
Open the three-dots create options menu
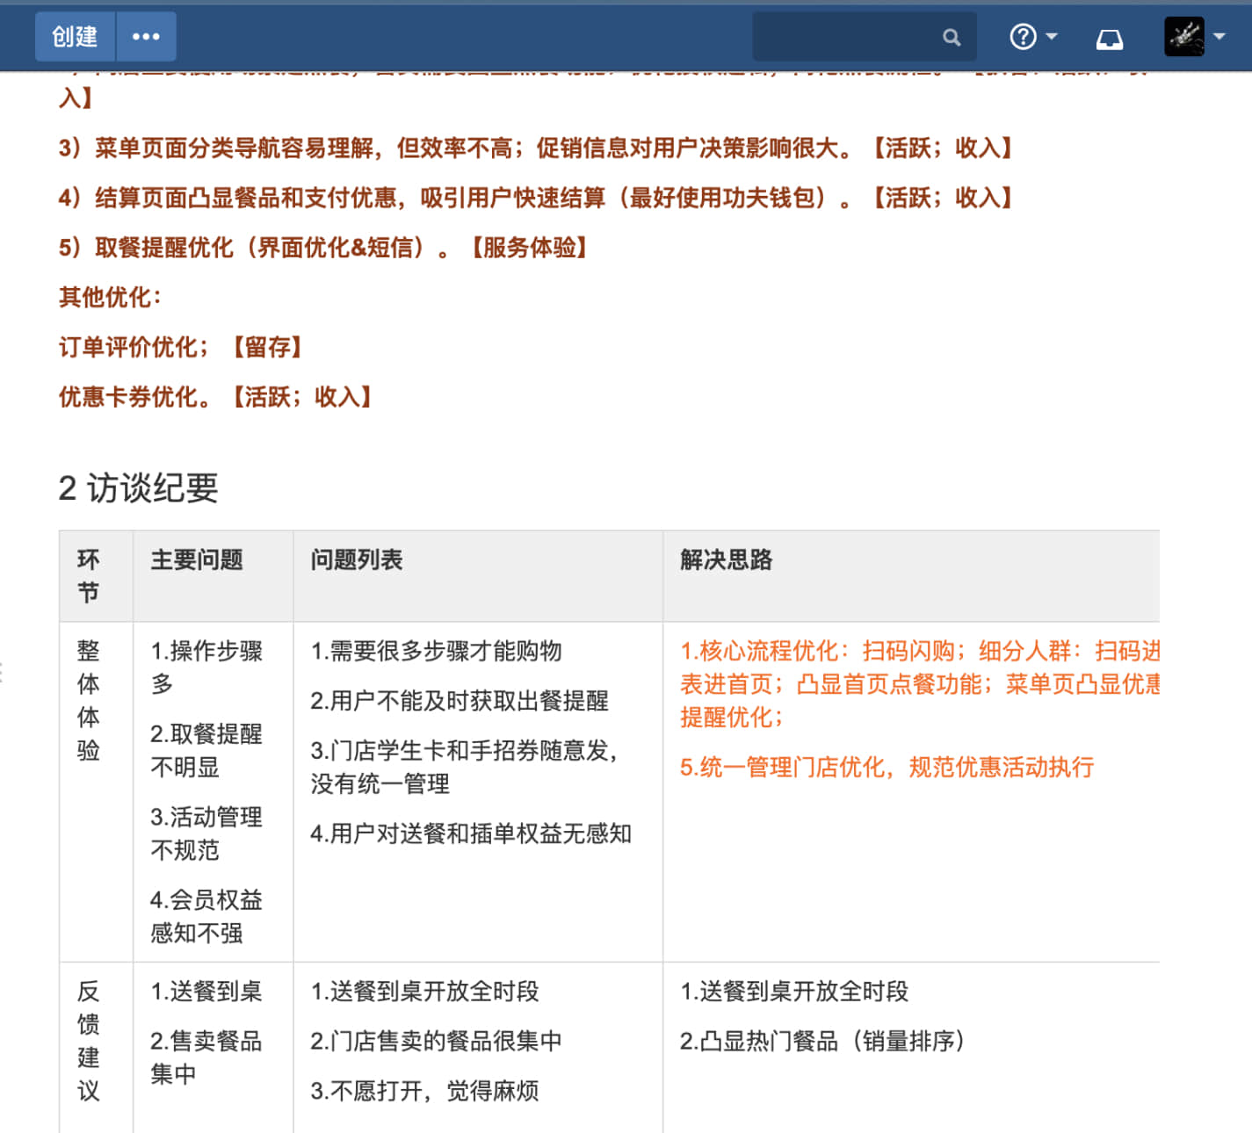[x=146, y=37]
